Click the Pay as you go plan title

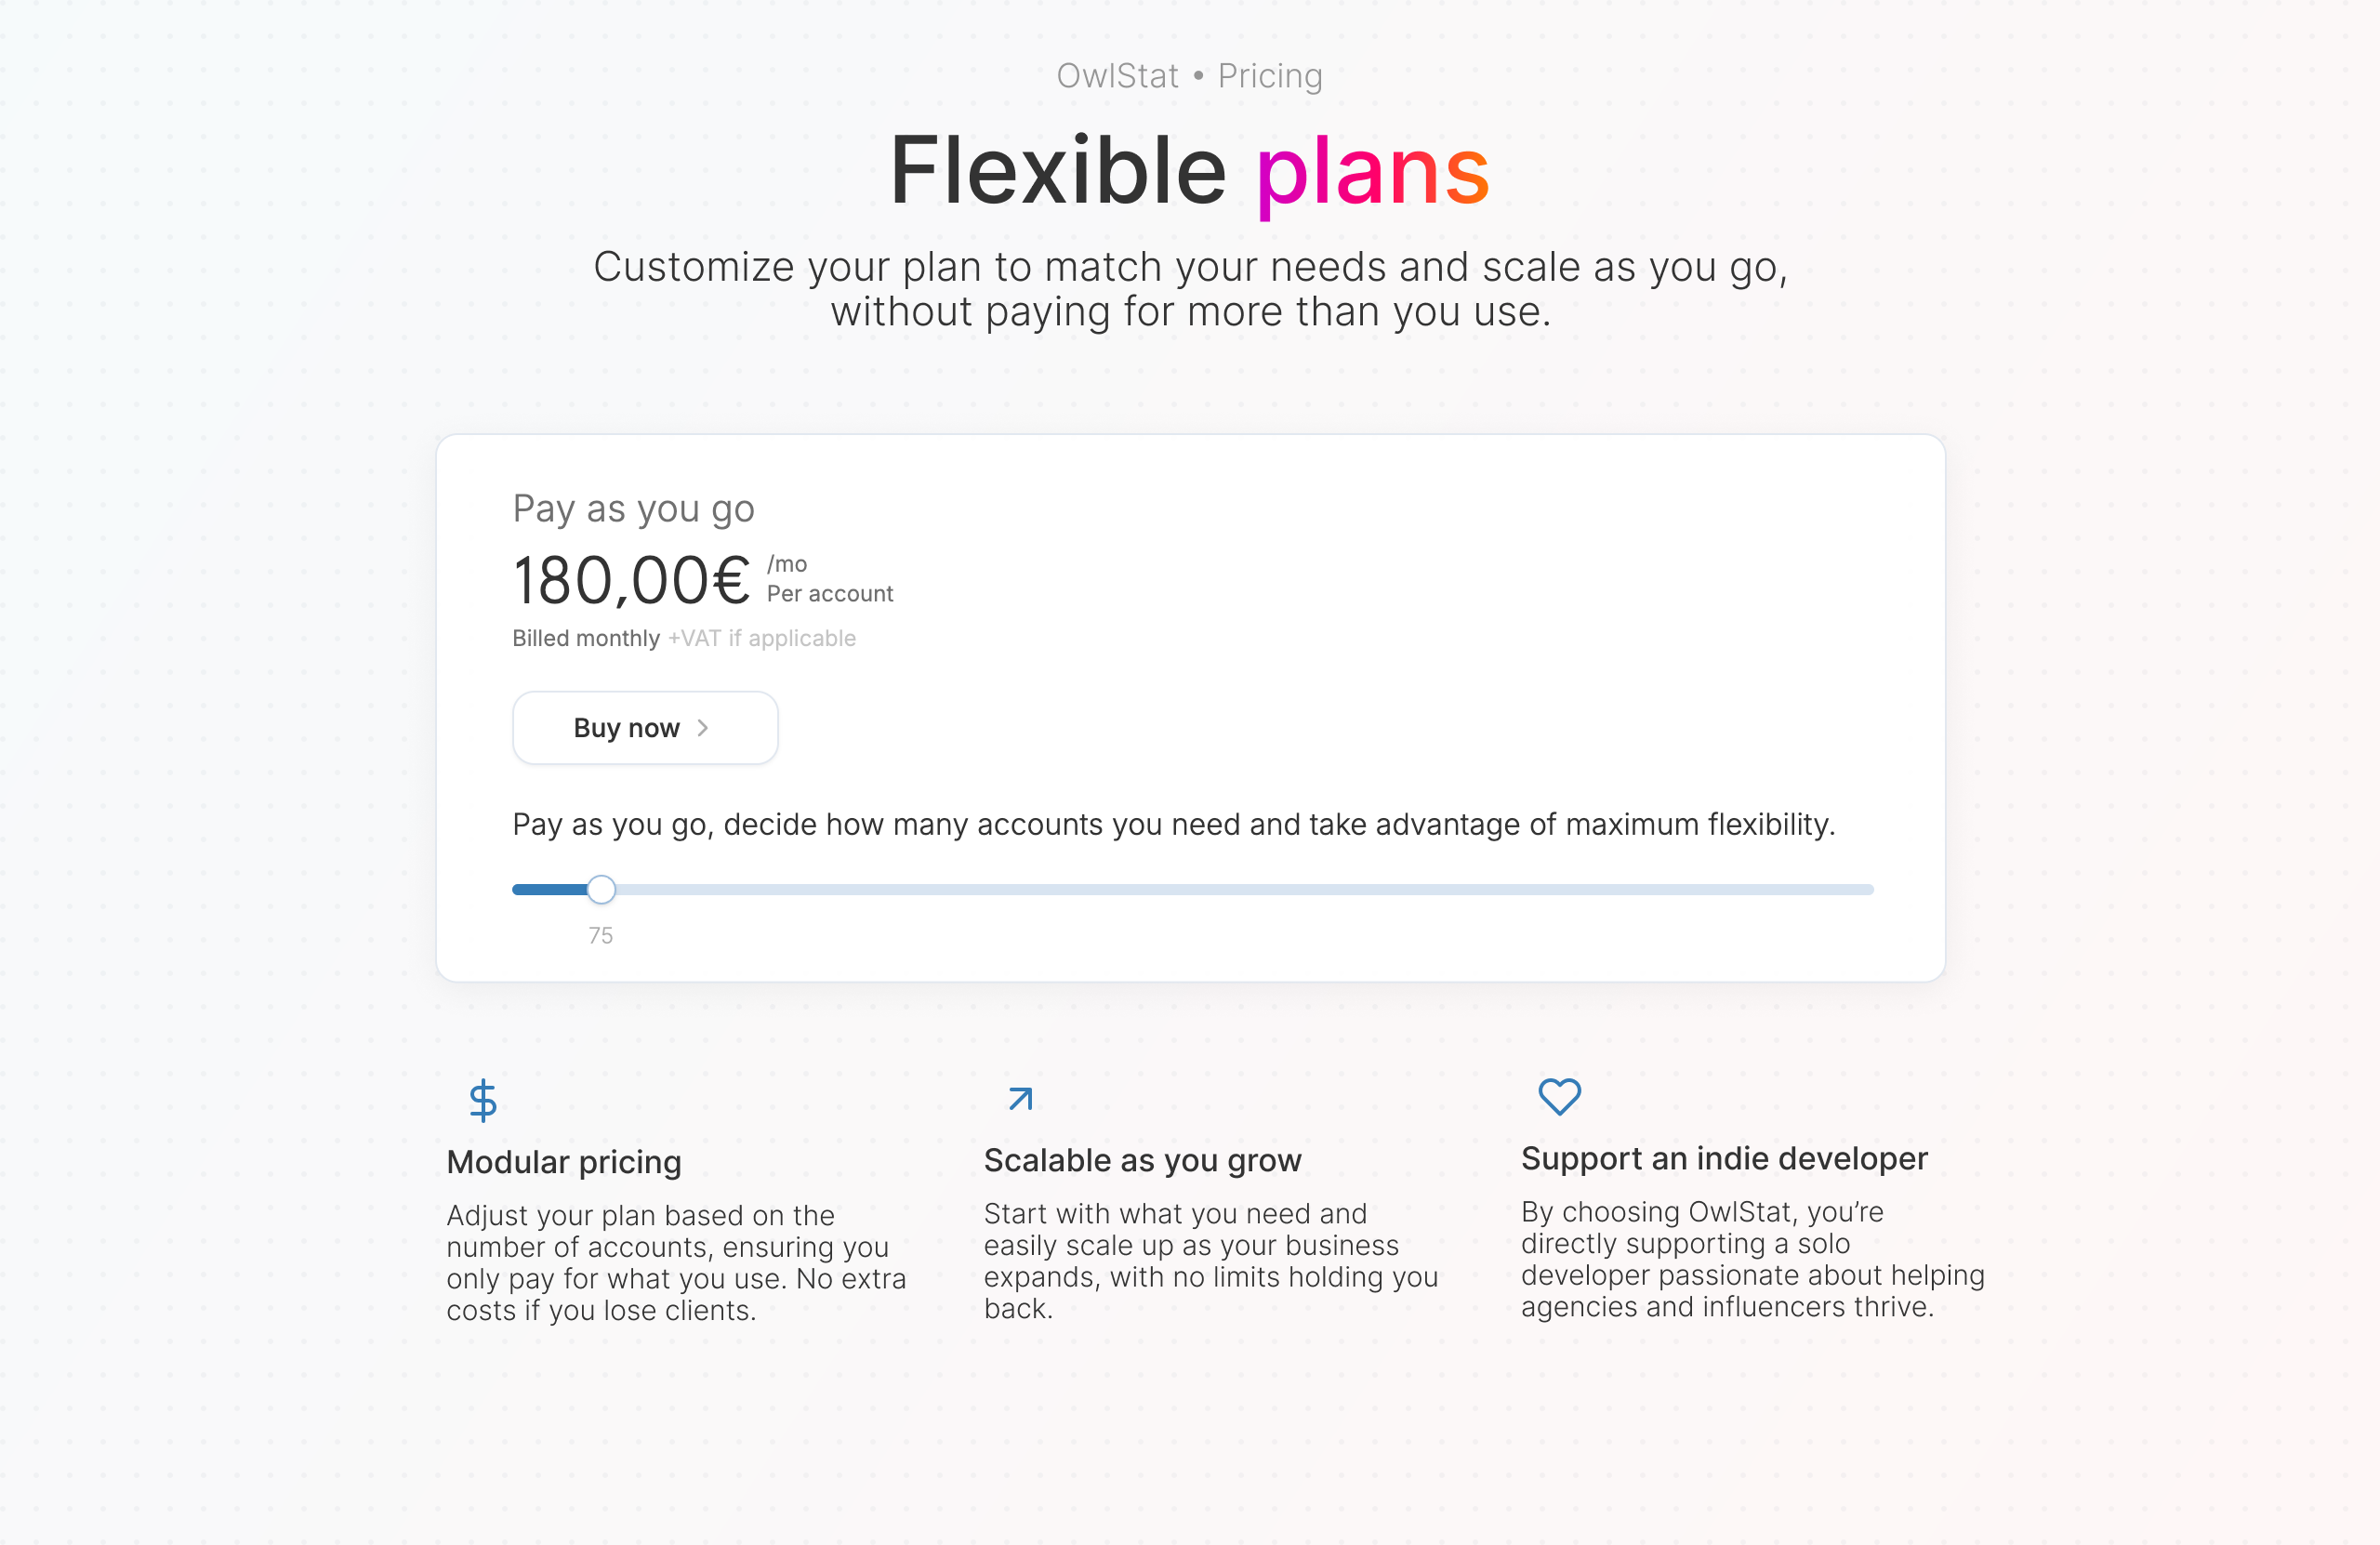pyautogui.click(x=634, y=509)
